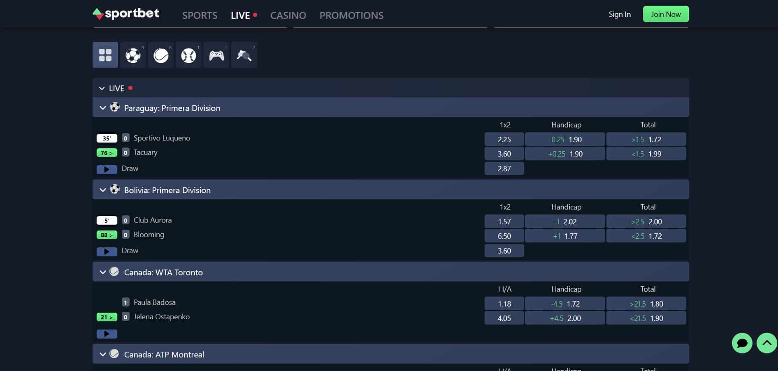Screen dimensions: 778x371
Task: Select the all sports grid filter
Action: (x=105, y=55)
